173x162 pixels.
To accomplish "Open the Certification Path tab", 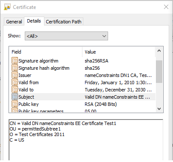I will 64,22.
